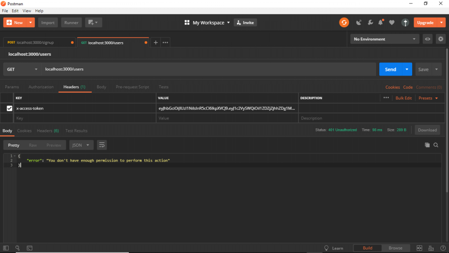Click the Download response button

click(427, 130)
